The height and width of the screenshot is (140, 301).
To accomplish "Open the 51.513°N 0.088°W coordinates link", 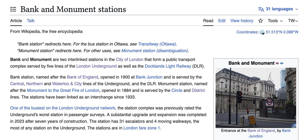I will [282, 32].
